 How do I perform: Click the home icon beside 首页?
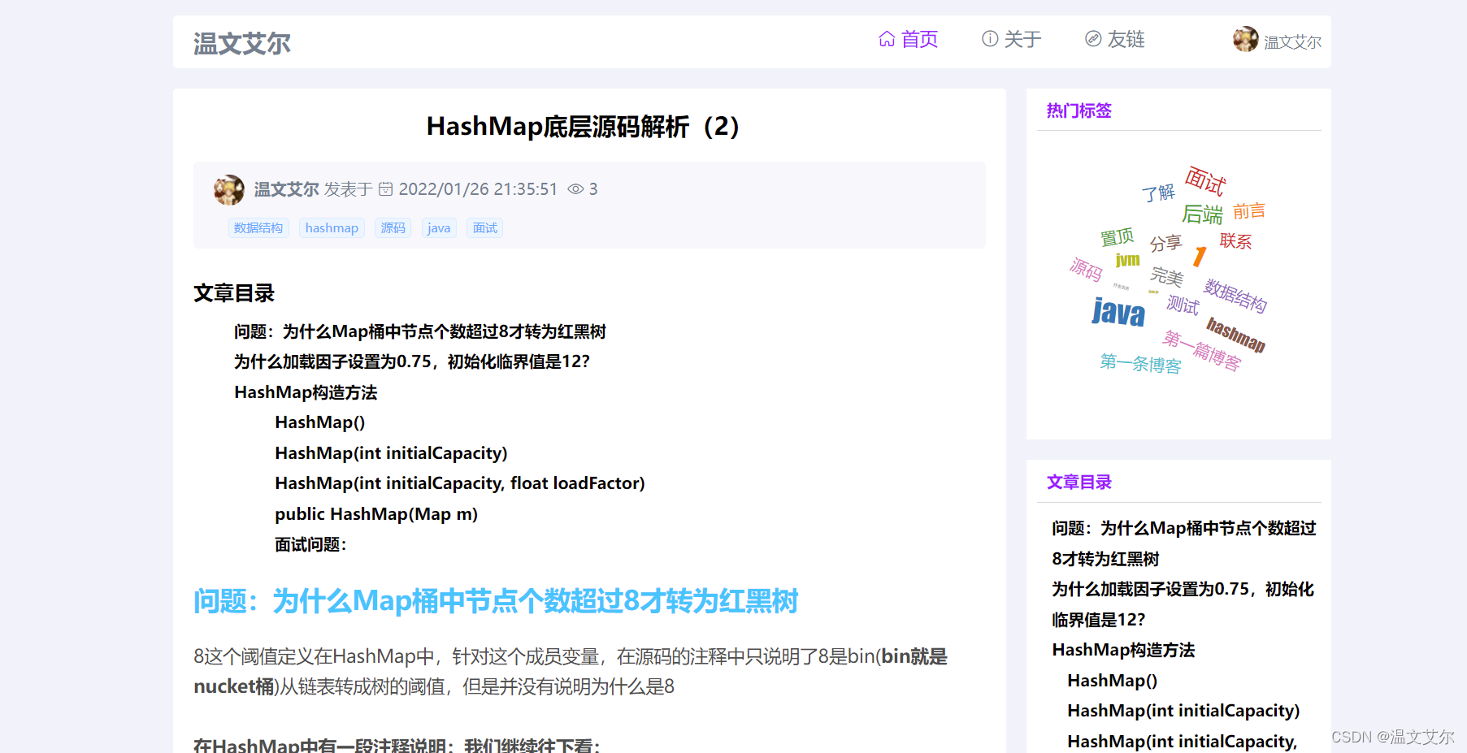[888, 39]
